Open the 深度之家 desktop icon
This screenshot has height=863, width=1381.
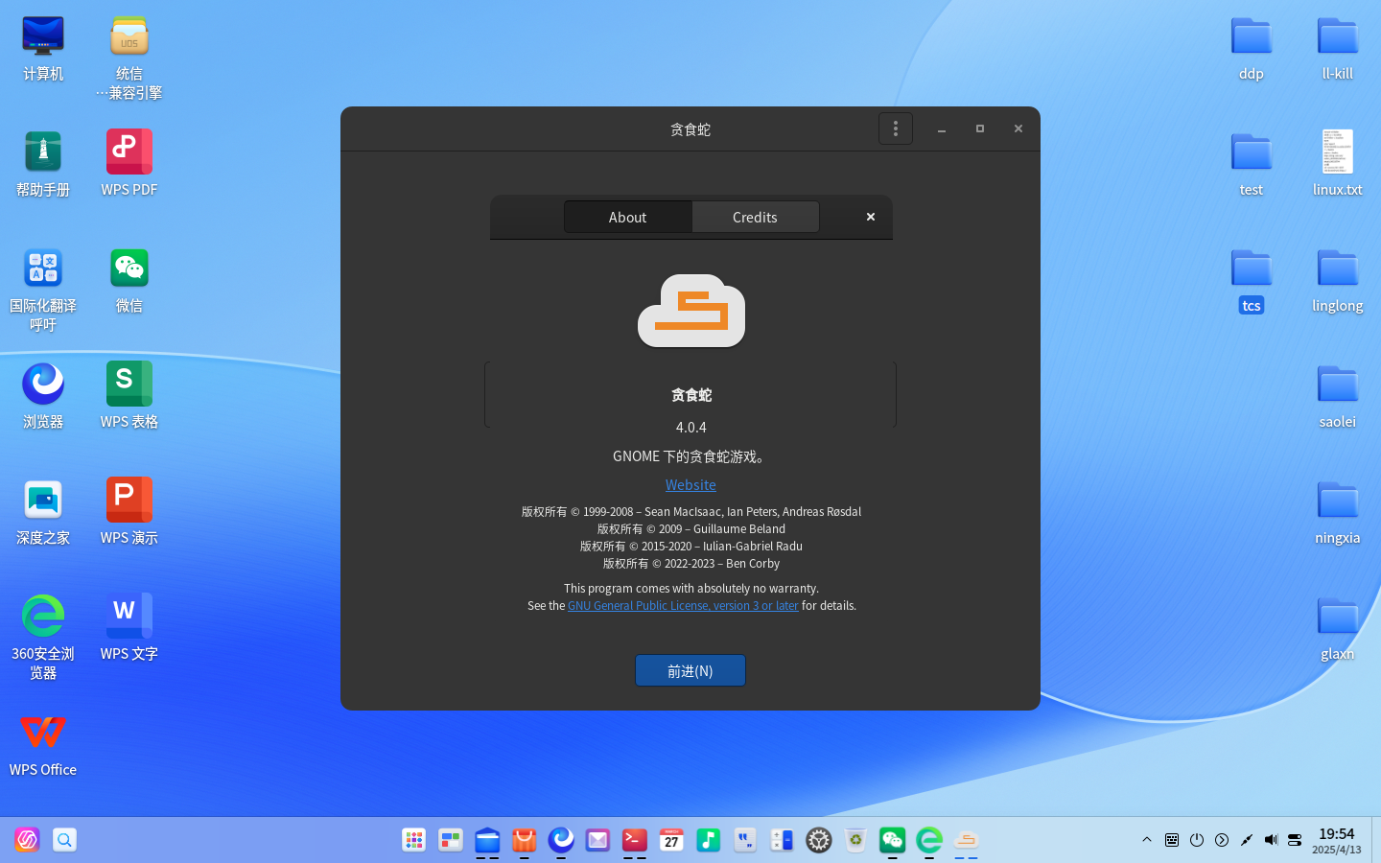click(43, 512)
